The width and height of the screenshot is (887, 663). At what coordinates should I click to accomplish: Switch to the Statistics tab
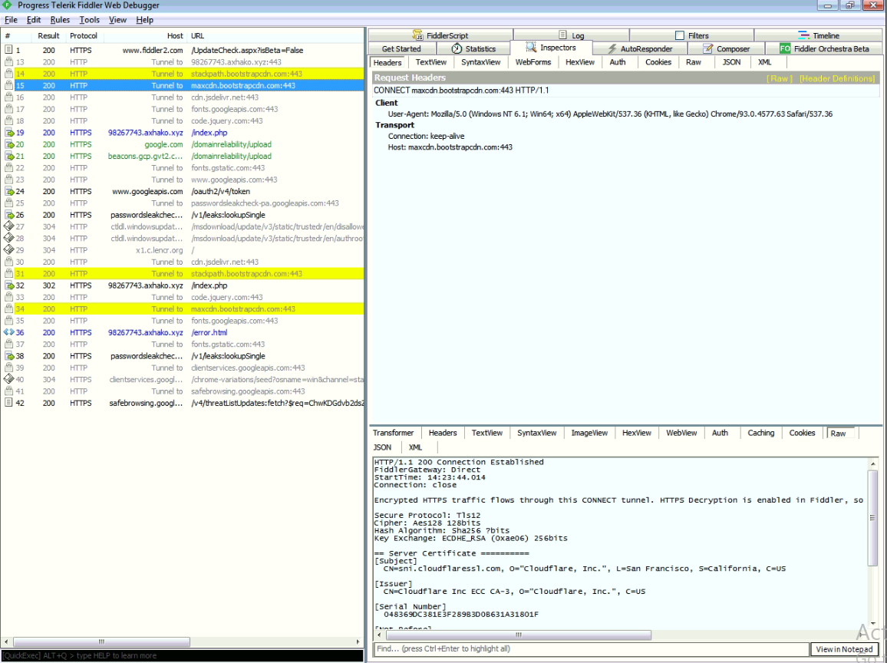pos(473,49)
